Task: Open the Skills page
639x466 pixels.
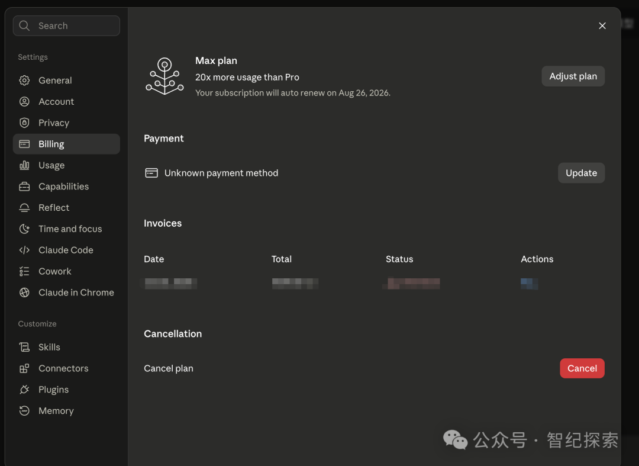Action: (x=66, y=347)
